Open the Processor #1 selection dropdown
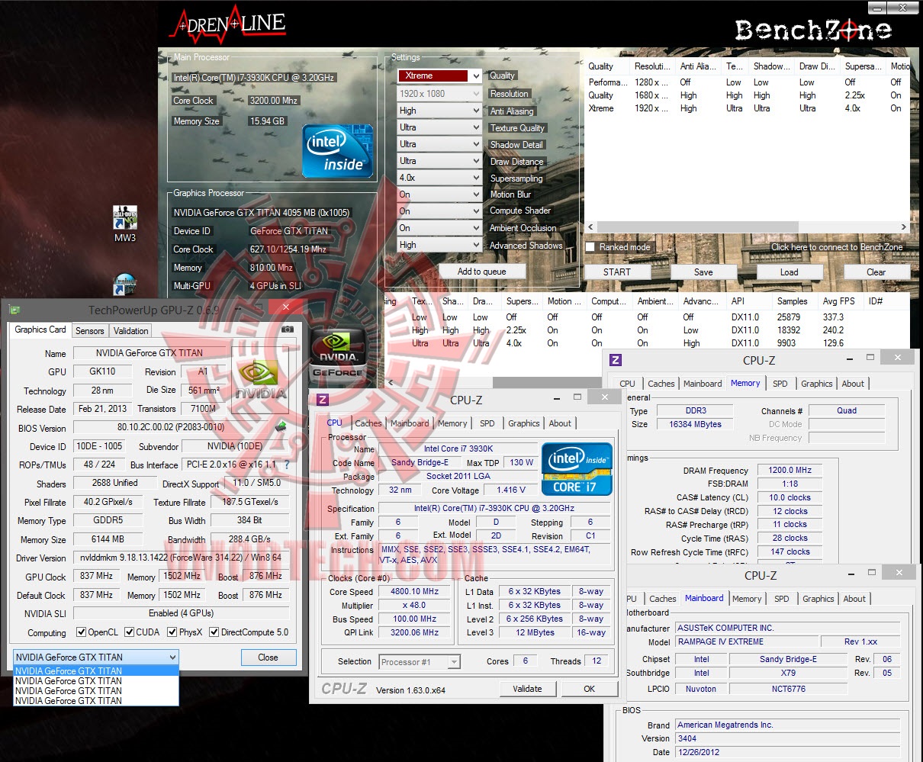 (x=420, y=662)
